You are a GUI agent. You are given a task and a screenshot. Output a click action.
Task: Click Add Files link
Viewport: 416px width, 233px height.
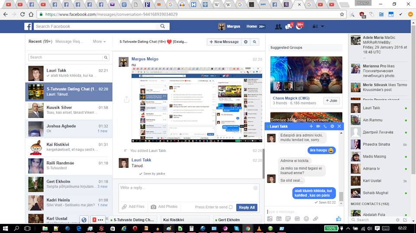coord(133,207)
